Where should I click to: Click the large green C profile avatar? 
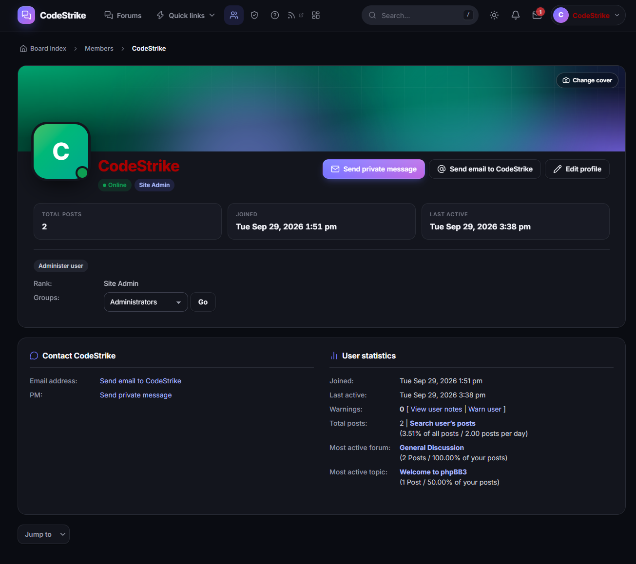61,151
